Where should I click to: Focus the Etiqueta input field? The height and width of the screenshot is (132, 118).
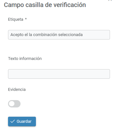coord(59,35)
